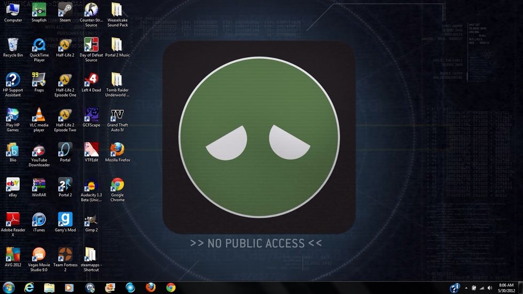Select Grand Theft Auto IV icon
523x294 pixels.
117,120
